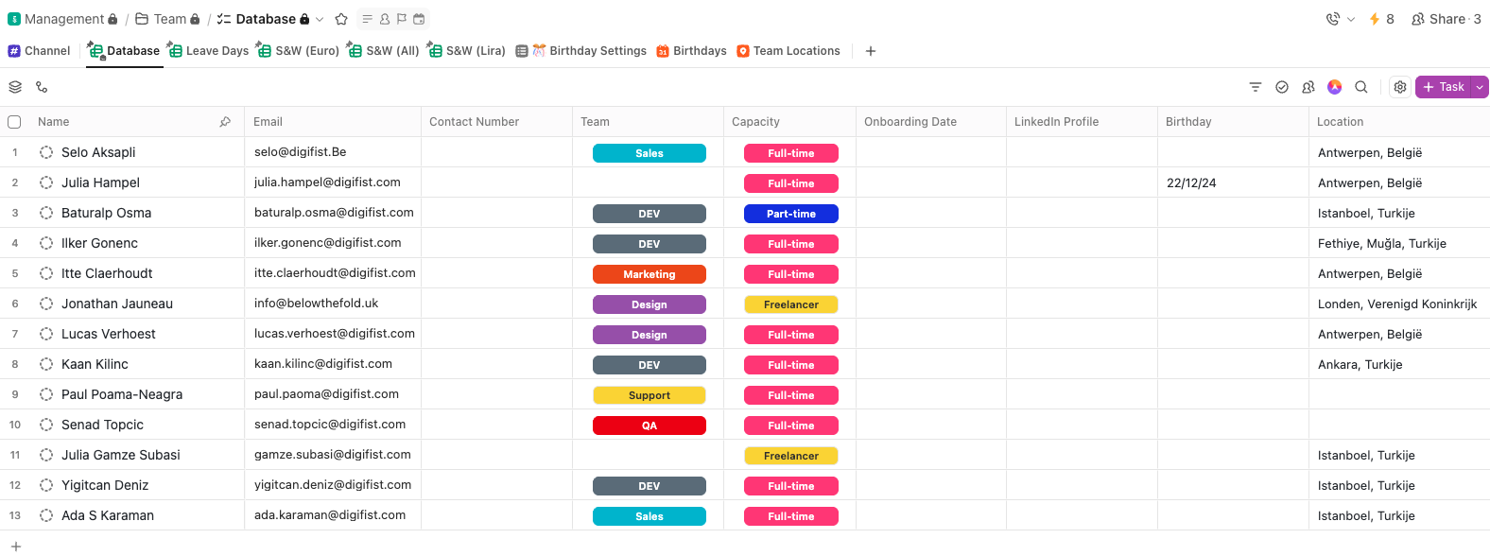Open the Birthdays tab
The height and width of the screenshot is (556, 1490).
coord(691,51)
